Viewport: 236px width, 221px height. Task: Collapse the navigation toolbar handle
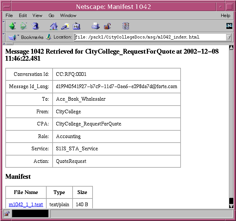(4, 26)
